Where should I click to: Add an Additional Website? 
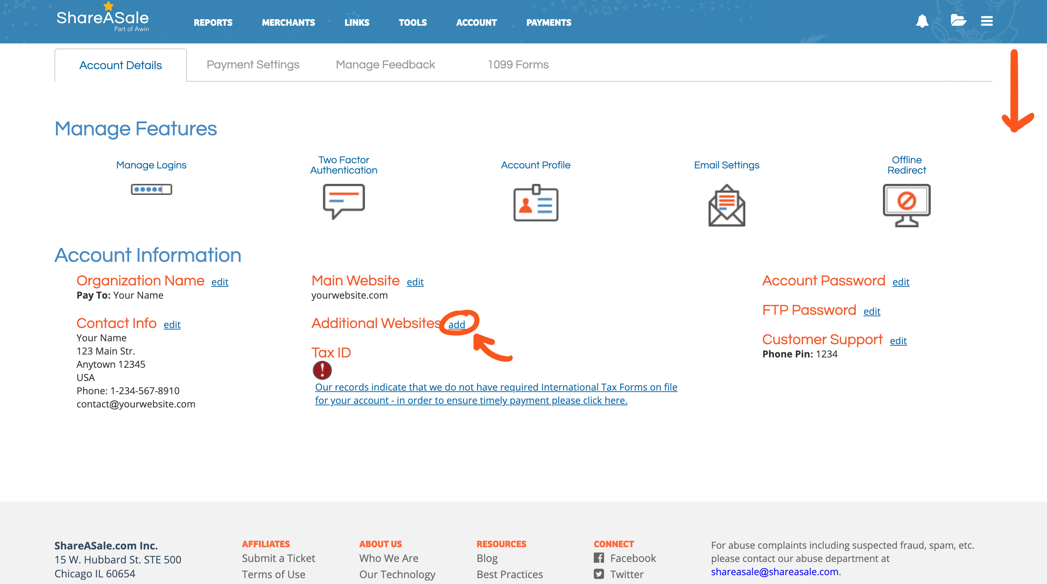click(457, 325)
